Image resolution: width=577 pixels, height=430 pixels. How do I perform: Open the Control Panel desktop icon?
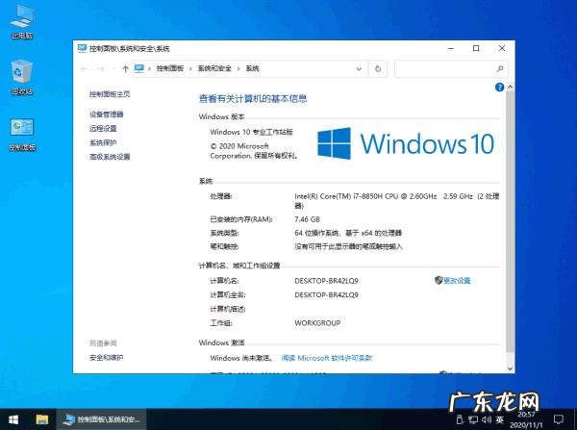coord(22,134)
